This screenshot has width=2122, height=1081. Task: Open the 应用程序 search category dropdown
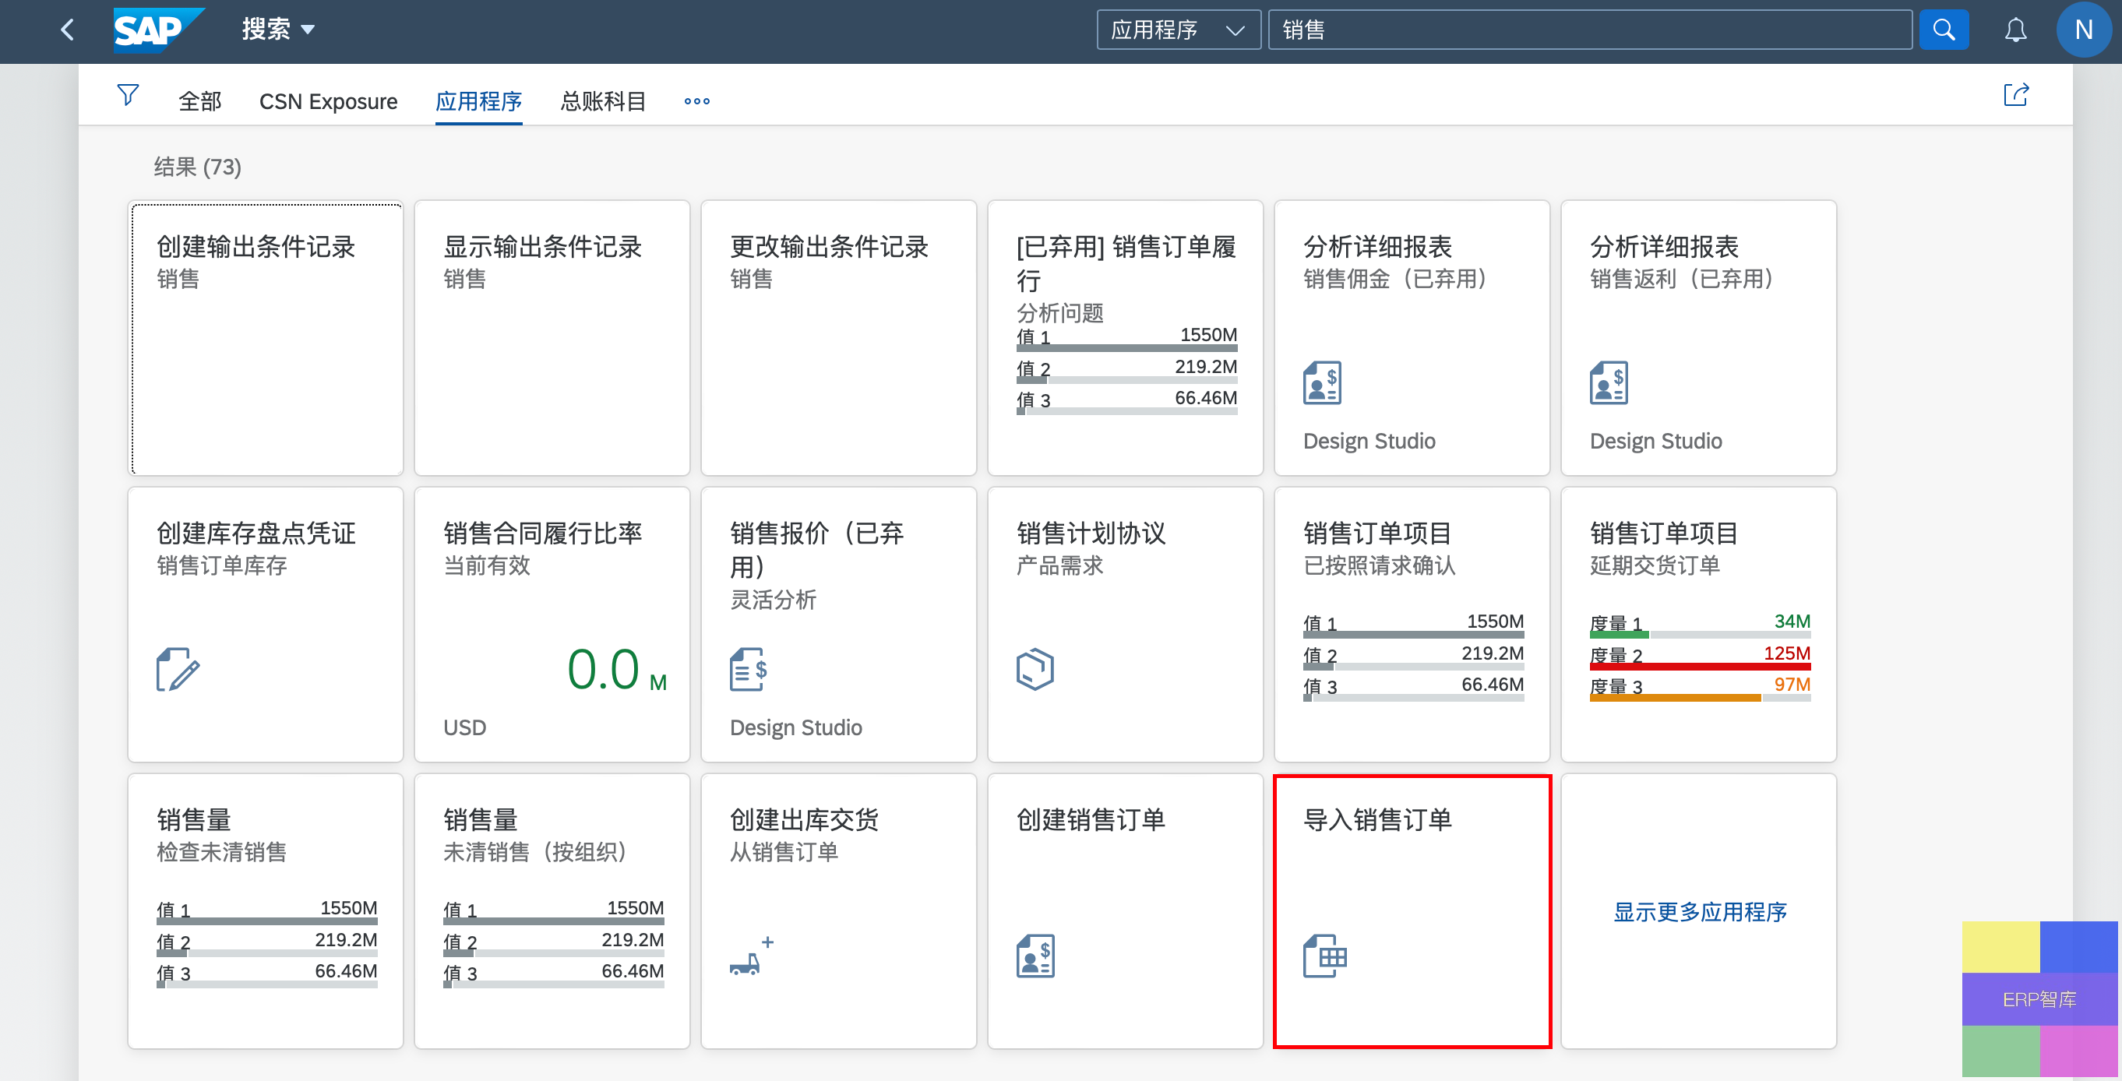[x=1178, y=30]
